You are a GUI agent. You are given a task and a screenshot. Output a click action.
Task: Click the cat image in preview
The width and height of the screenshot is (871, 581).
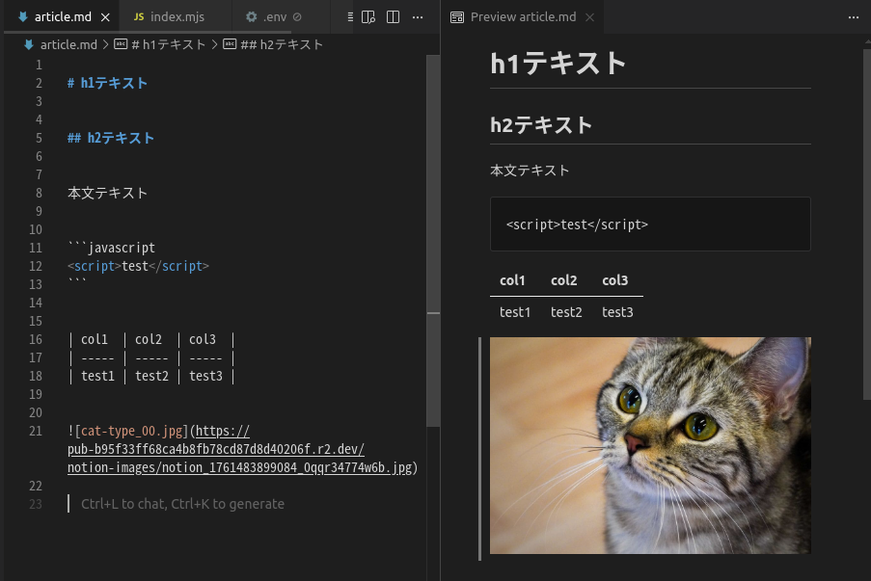coord(650,445)
